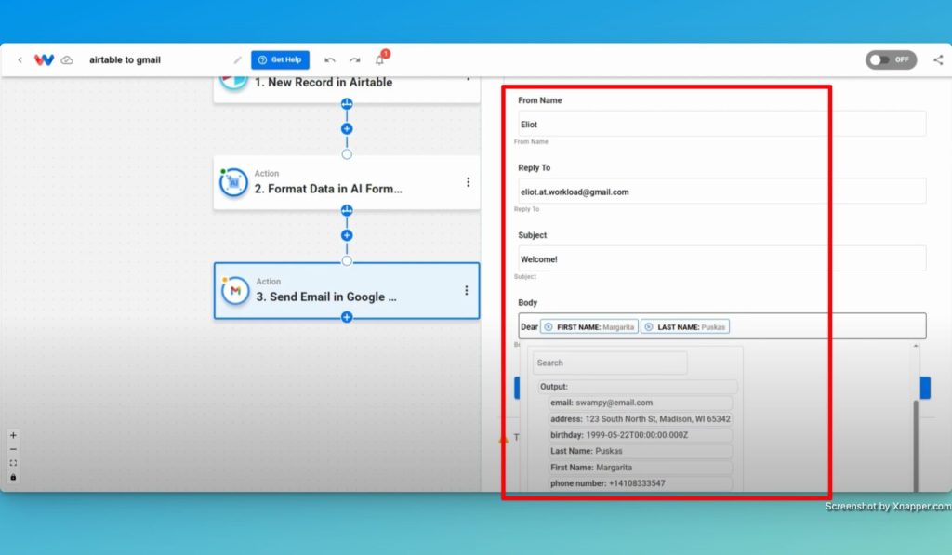Click the right panel vertical scrollbar
Image resolution: width=952 pixels, height=555 pixels.
pyautogui.click(x=916, y=445)
